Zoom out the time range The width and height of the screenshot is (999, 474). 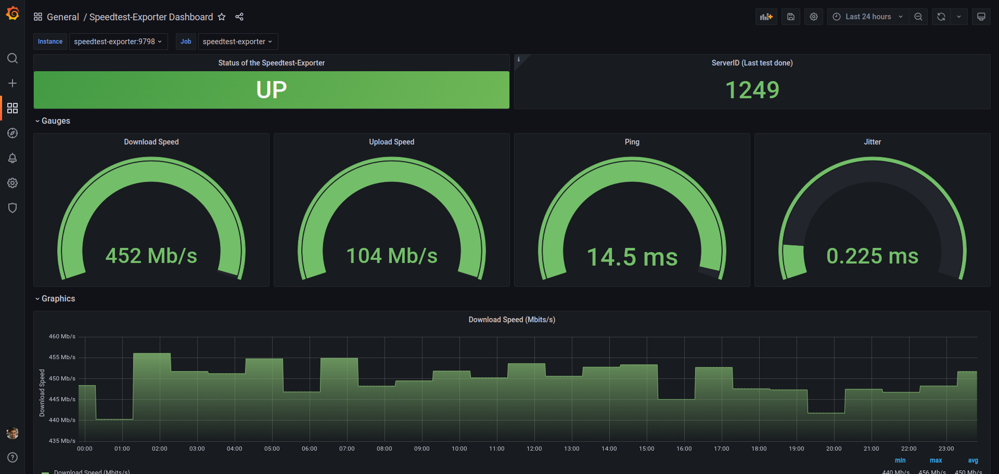click(918, 17)
